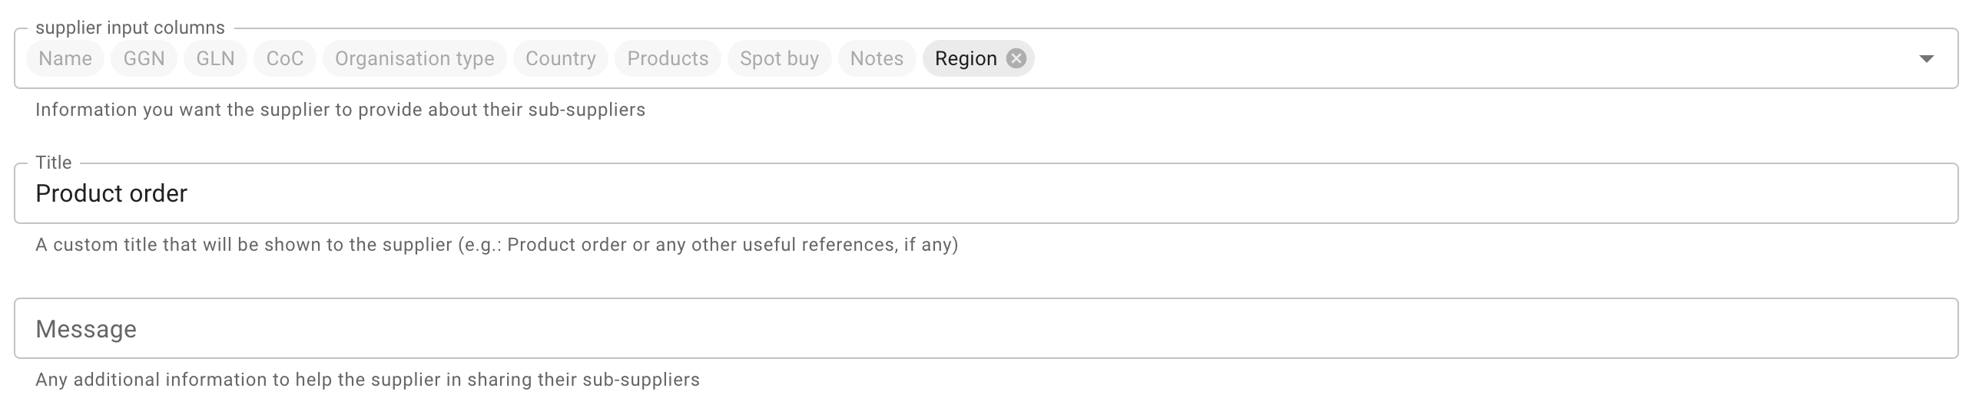Click the Country chip
Screen dimensions: 1979x408
click(561, 58)
